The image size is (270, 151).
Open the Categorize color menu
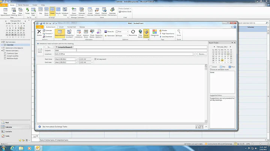pos(154,33)
